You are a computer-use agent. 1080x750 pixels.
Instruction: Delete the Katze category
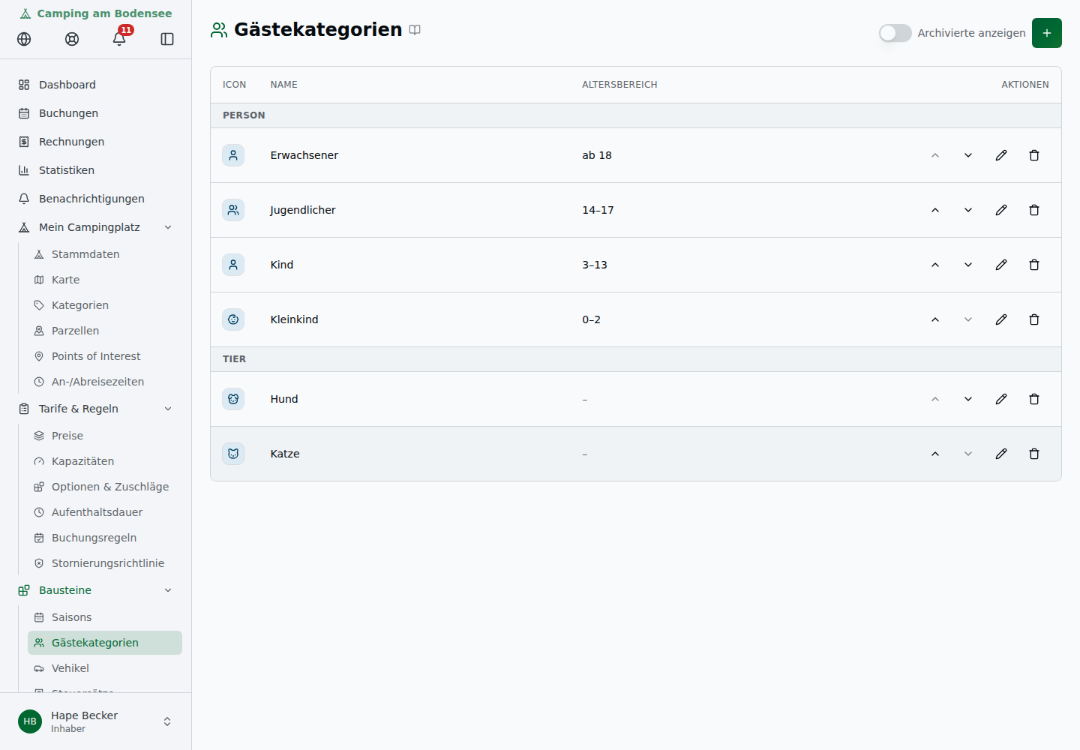pos(1034,454)
